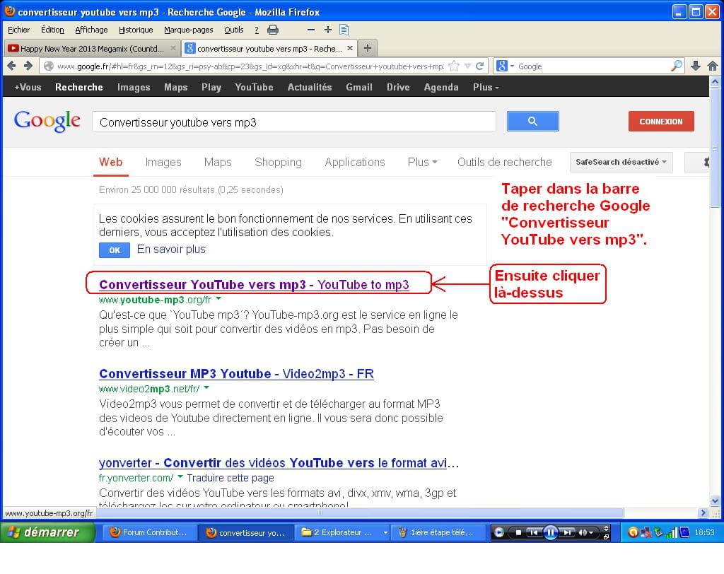This screenshot has height=574, width=724.
Task: Click the network computers tray icon
Action: (646, 532)
